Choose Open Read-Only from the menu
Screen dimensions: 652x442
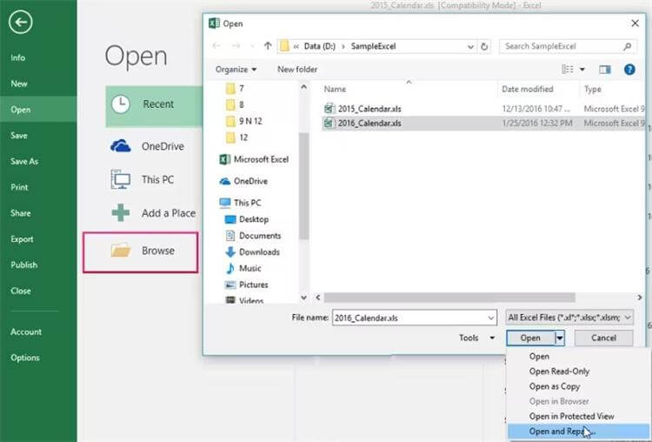559,372
